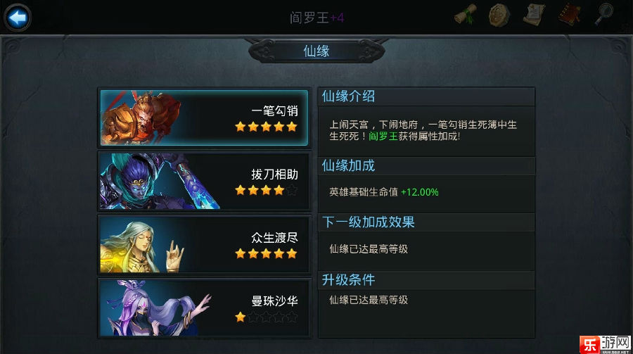633x354 pixels.
Task: Tap the blue back arrow button
Action: click(18, 18)
